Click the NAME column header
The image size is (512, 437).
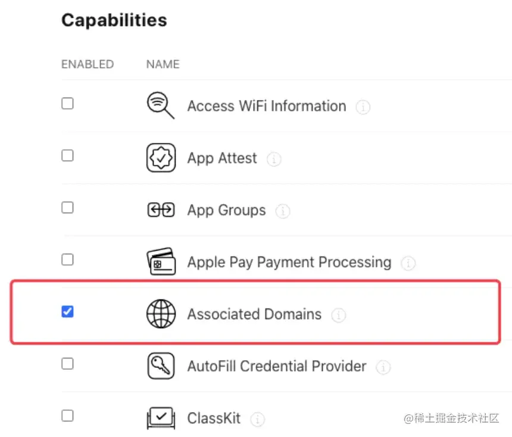coord(163,64)
